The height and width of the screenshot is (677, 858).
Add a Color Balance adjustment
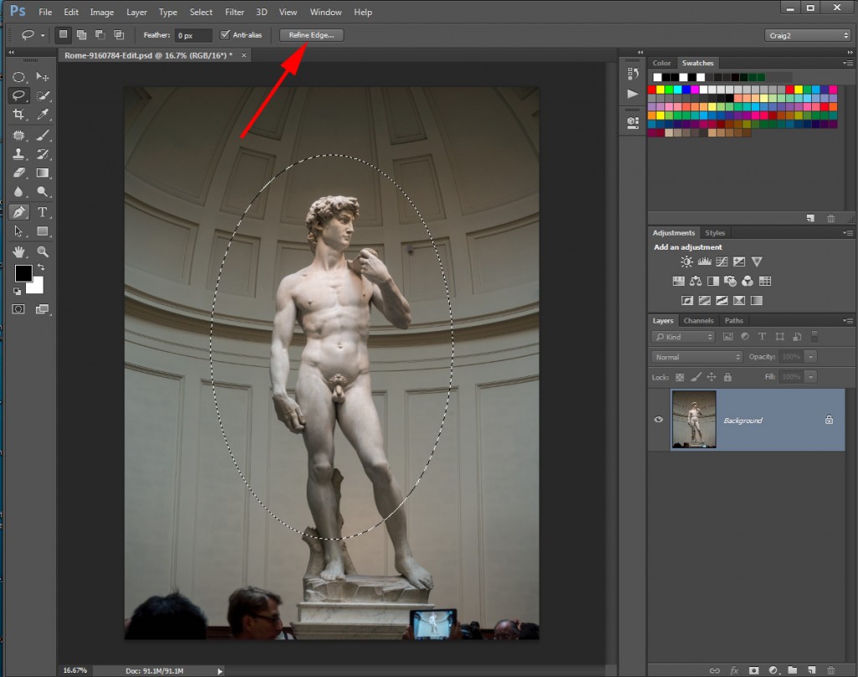click(695, 282)
